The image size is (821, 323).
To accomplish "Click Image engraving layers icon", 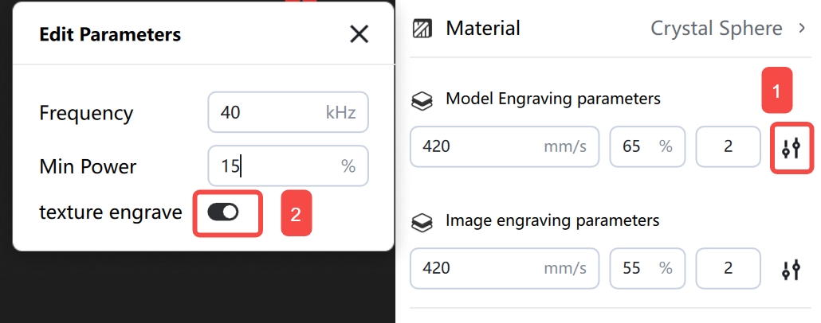I will pos(422,223).
